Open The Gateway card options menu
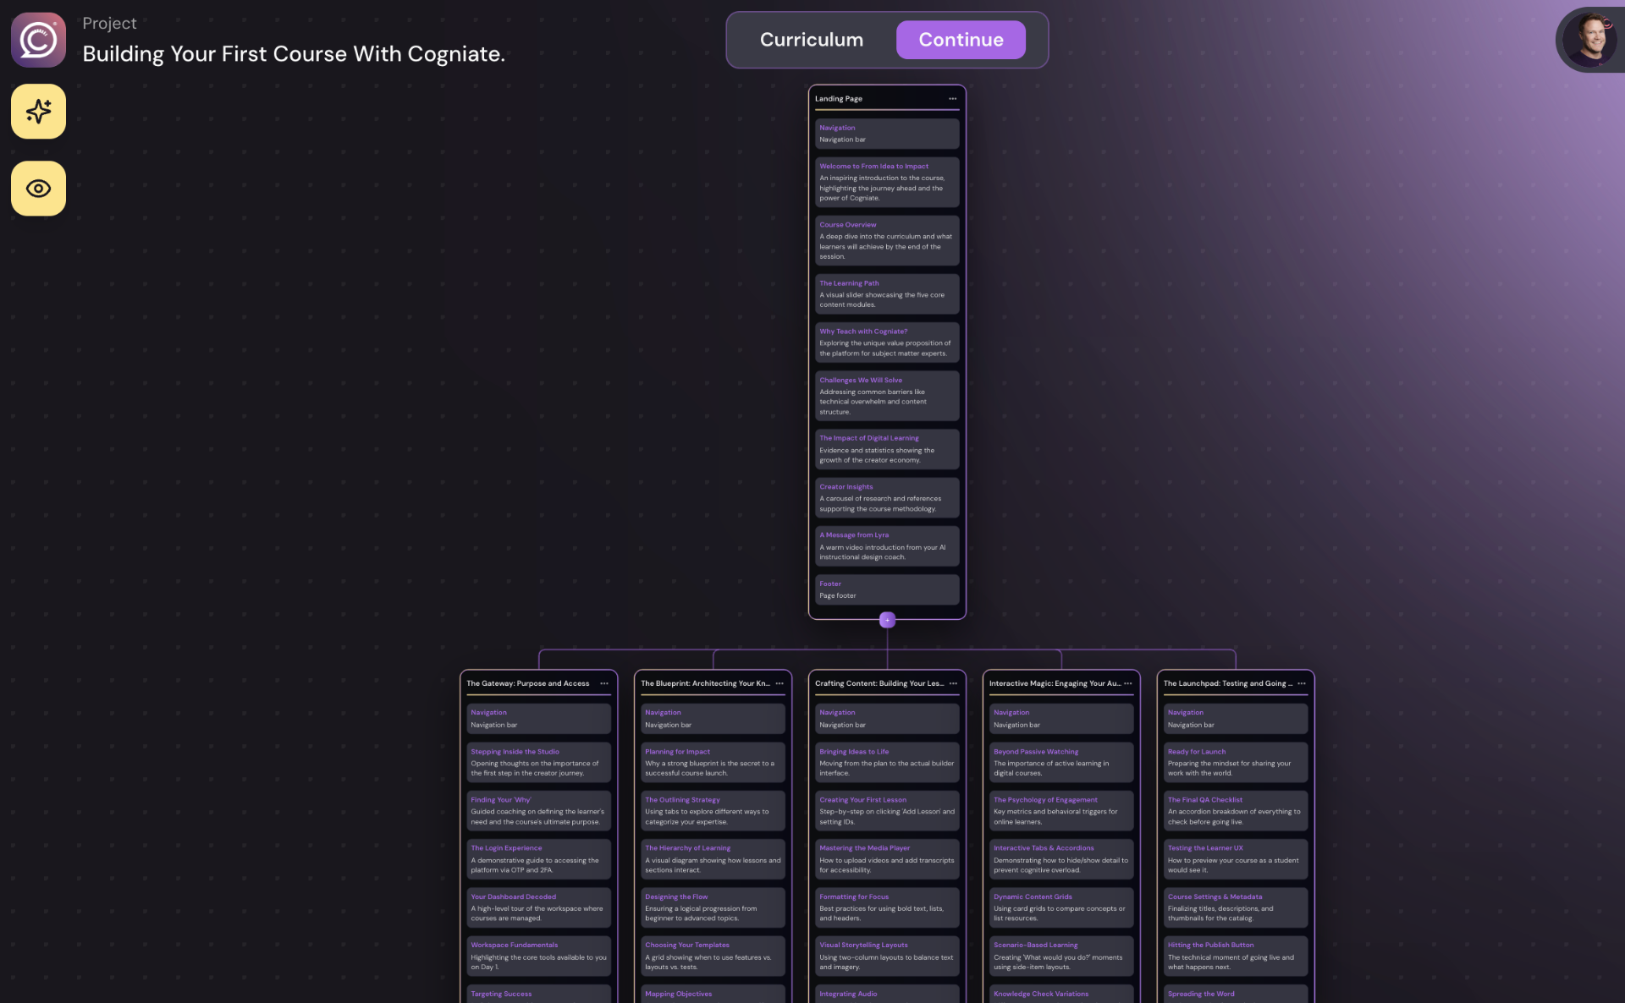The width and height of the screenshot is (1625, 1003). point(604,683)
